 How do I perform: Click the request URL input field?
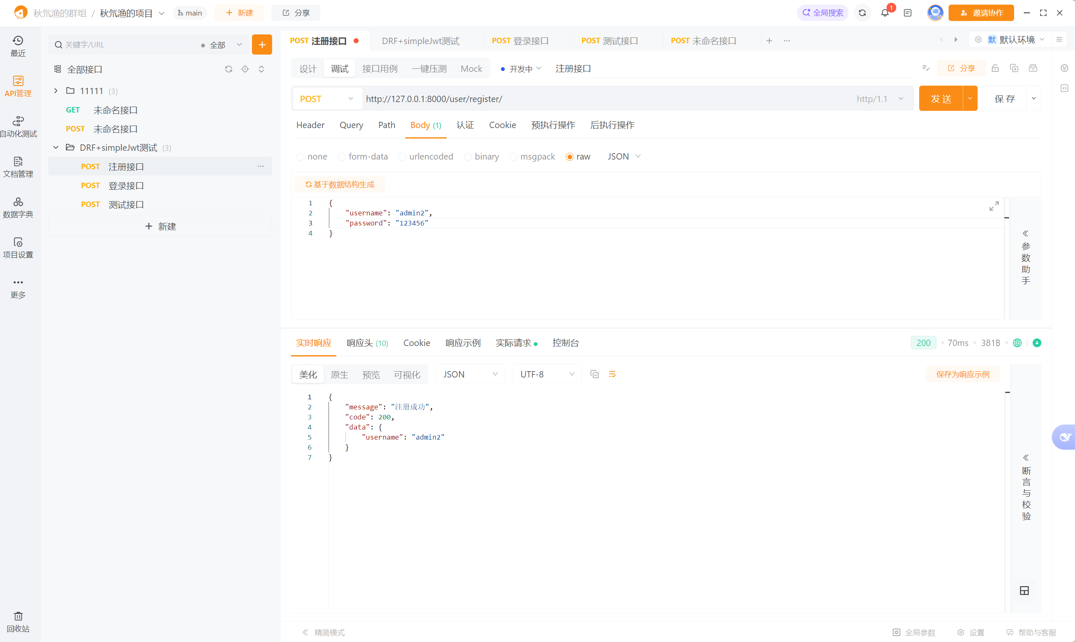(x=606, y=99)
